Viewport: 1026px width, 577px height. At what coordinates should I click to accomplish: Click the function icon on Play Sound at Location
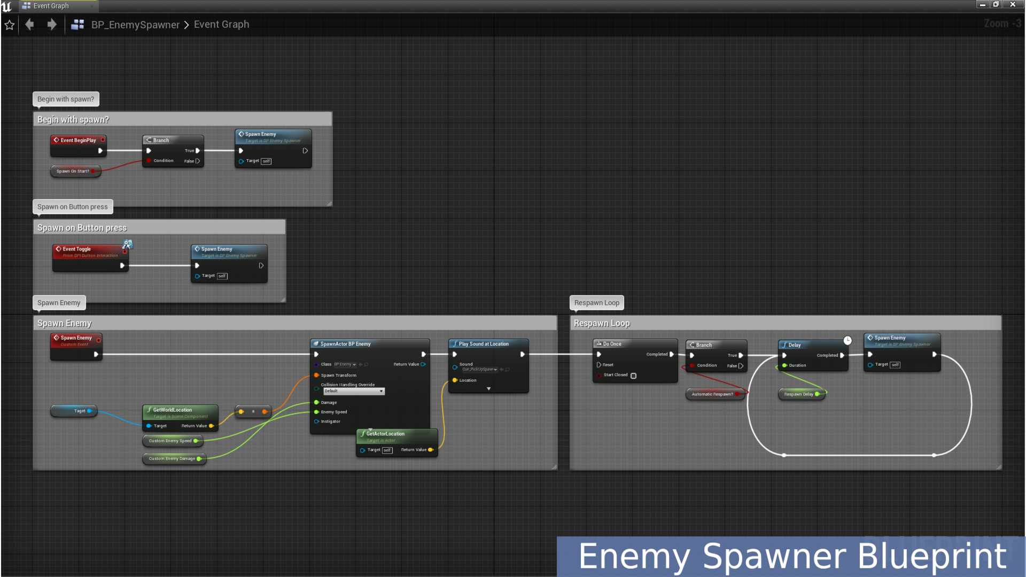[x=455, y=344]
